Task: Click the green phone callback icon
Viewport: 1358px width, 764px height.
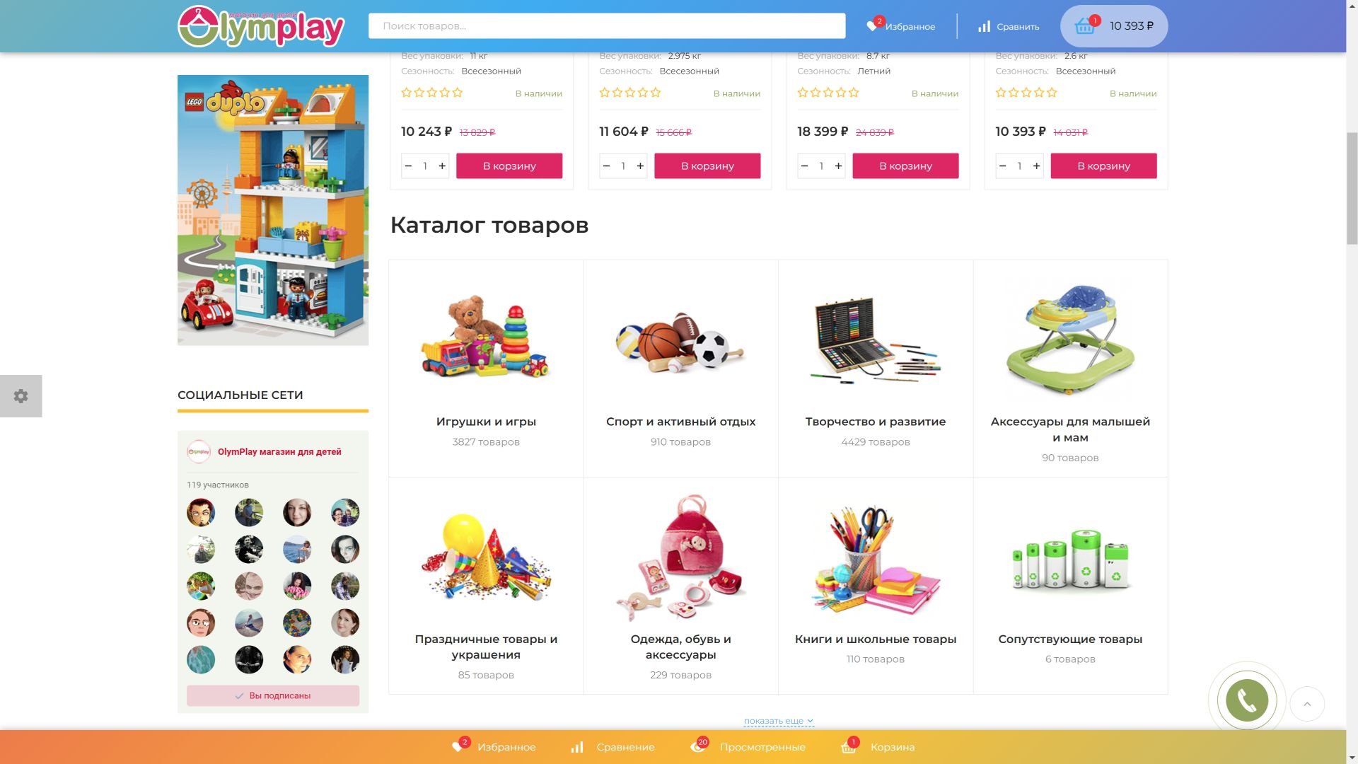Action: pos(1246,700)
